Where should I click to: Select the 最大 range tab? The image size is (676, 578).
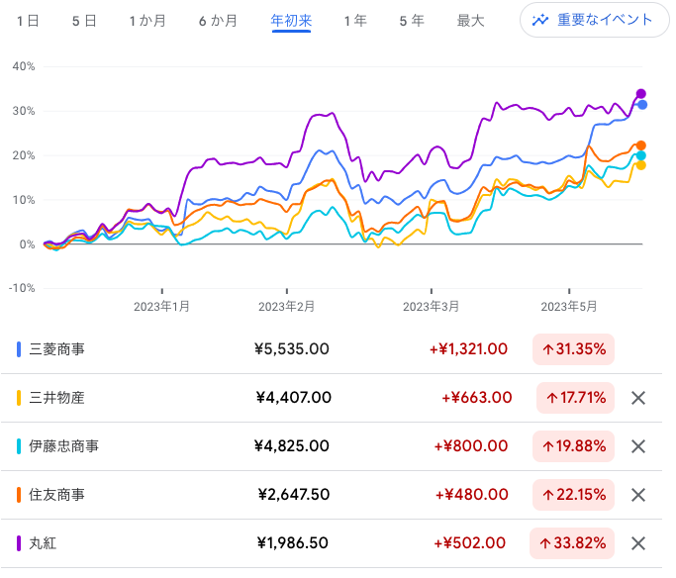coord(470,21)
